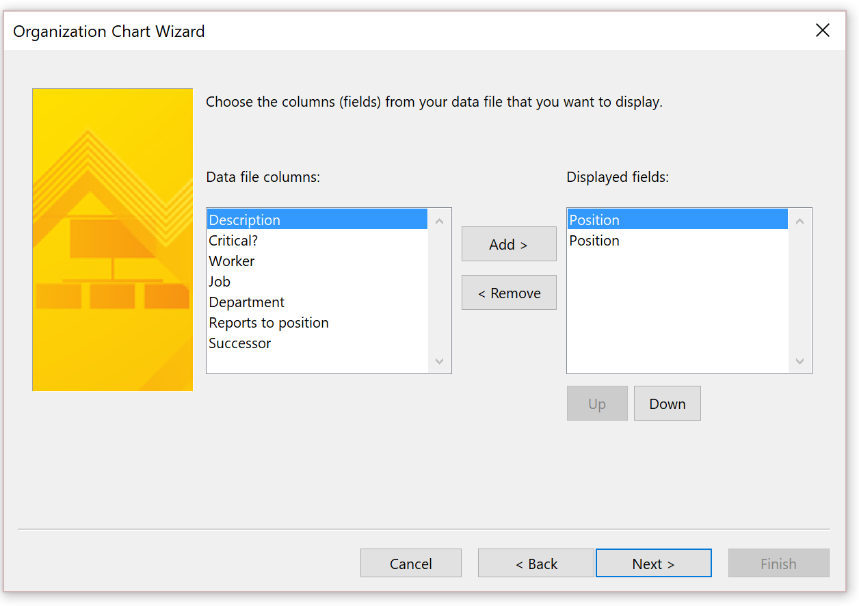Click down arrow of Displayed fields scrollbar

799,361
